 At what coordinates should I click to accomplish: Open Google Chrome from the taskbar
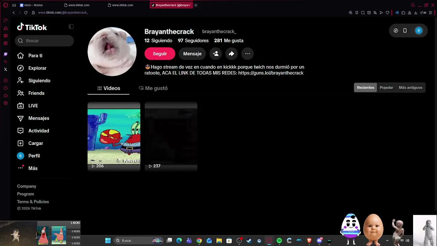click(x=199, y=241)
